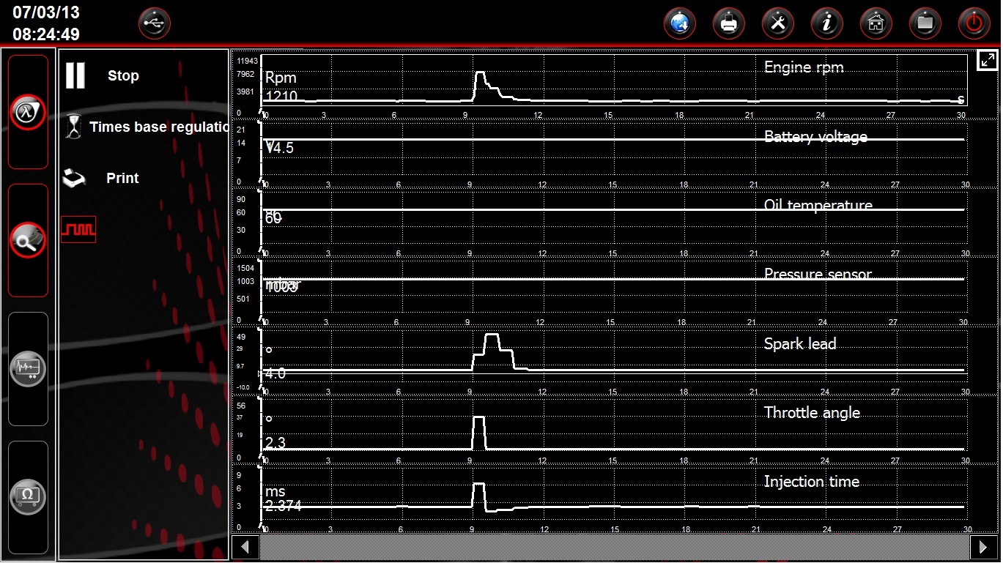
Task: Open Times base regulation
Action: tap(147, 127)
